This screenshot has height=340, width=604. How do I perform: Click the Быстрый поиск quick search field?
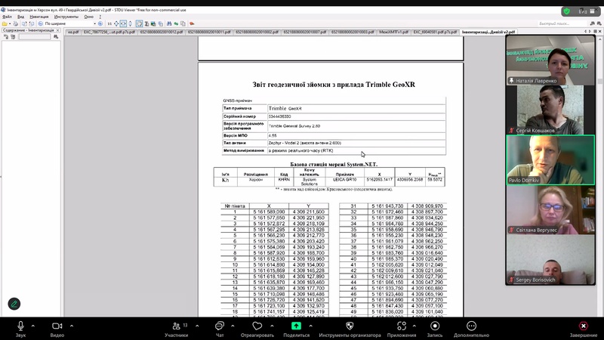click(x=562, y=23)
